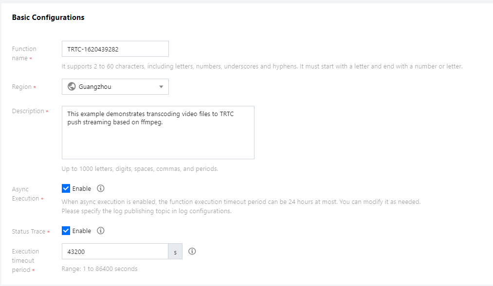Click the Function name input field
Viewport: 493px width, 286px height.
[x=115, y=49]
